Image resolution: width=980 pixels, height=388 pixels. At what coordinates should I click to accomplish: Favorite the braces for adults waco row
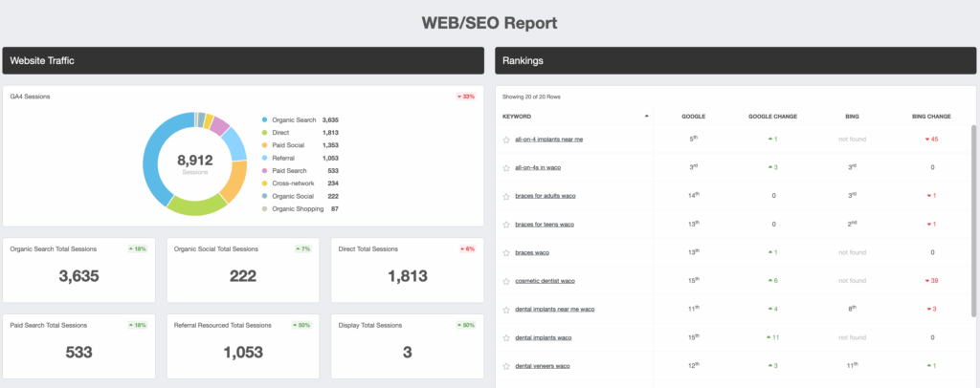click(x=506, y=196)
